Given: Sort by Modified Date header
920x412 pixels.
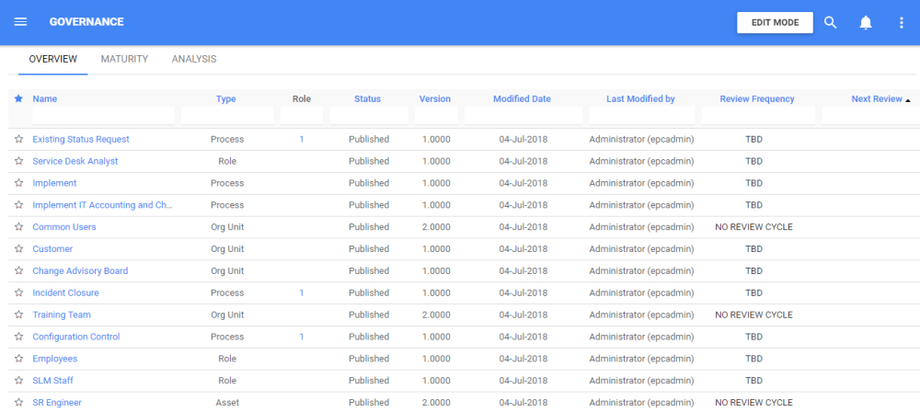Looking at the screenshot, I should pos(522,98).
